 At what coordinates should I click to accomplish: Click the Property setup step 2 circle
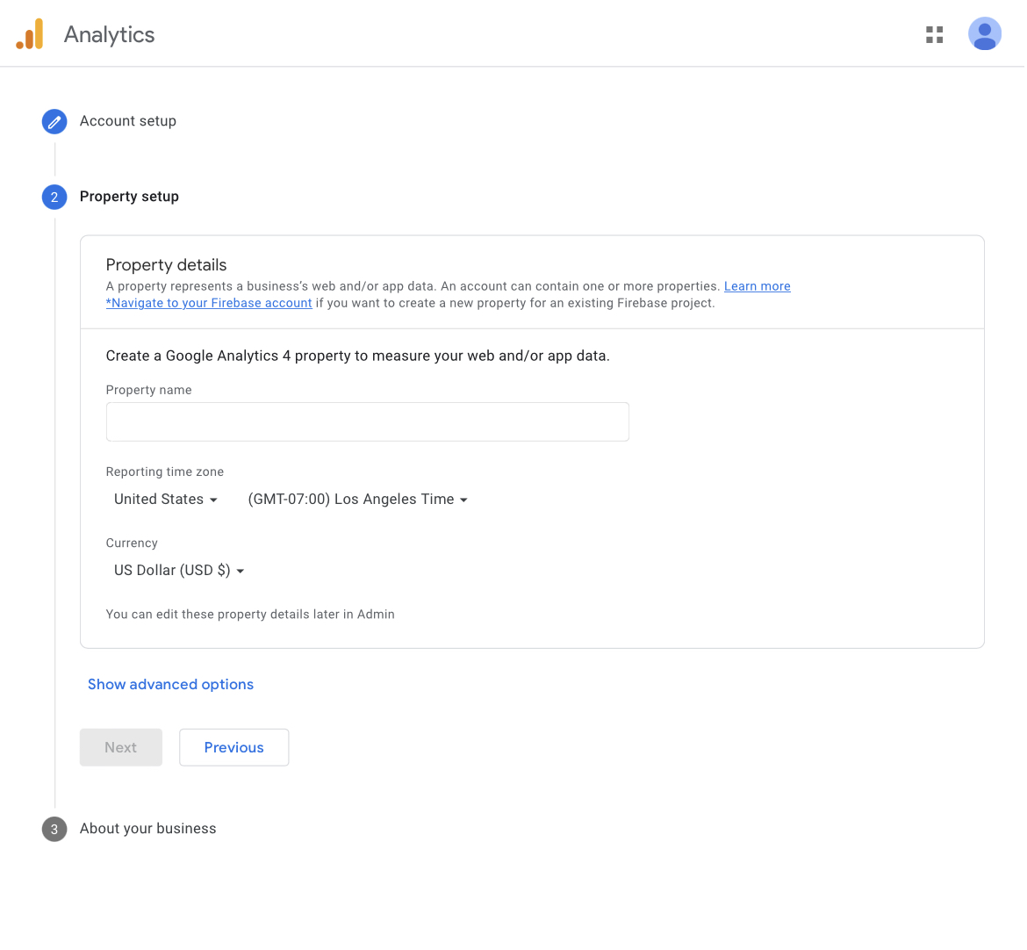click(54, 197)
